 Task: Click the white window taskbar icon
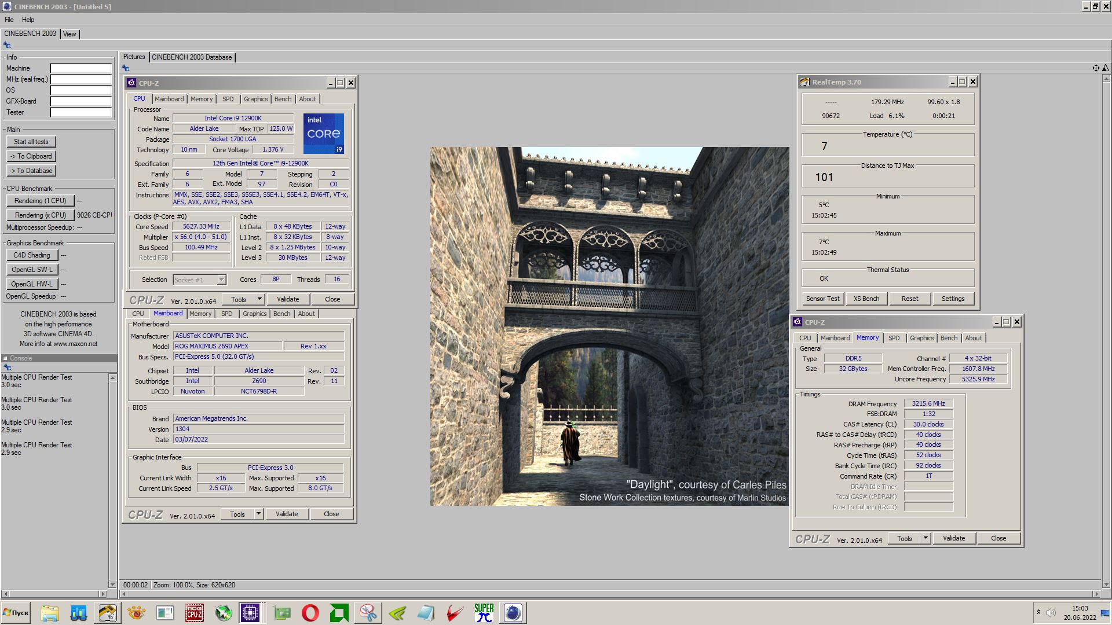pyautogui.click(x=165, y=613)
